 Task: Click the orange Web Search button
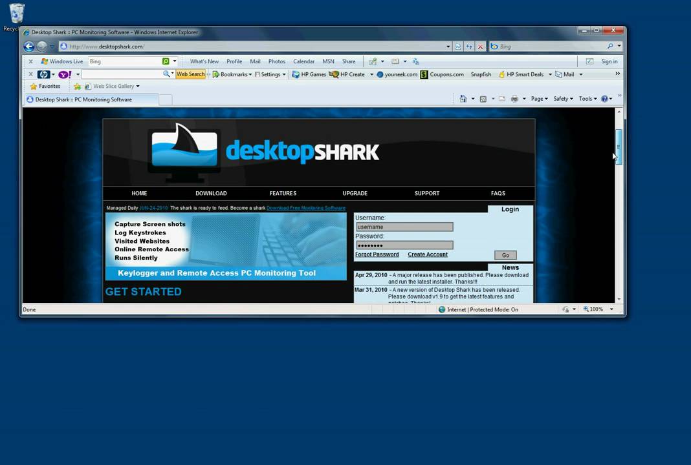point(190,74)
